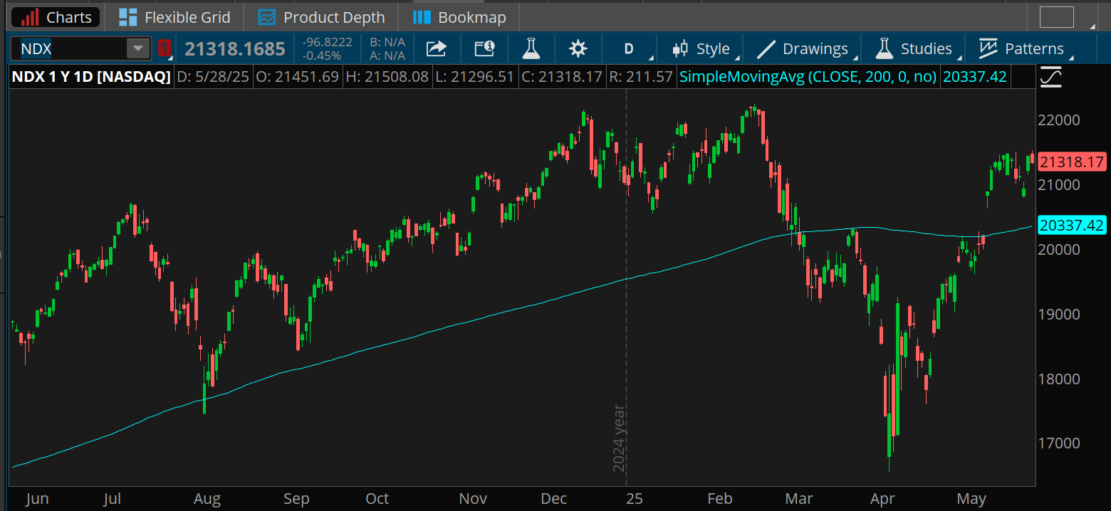1111x511 pixels.
Task: Click the Aug label on time axis
Action: point(208,499)
